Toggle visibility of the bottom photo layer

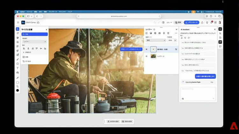(x=147, y=56)
